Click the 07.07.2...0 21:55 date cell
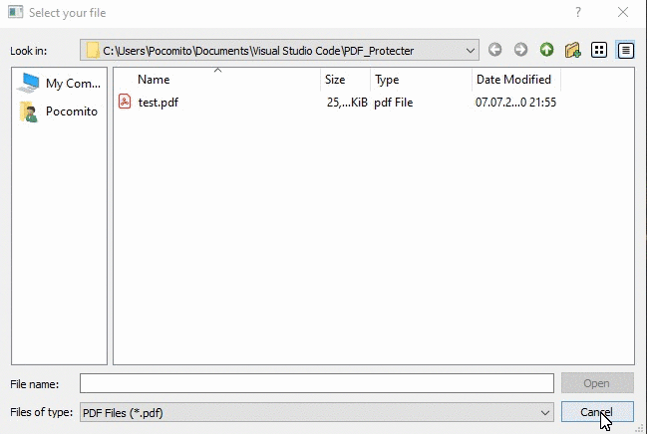Screen dimensions: 647x434 [x=515, y=103]
